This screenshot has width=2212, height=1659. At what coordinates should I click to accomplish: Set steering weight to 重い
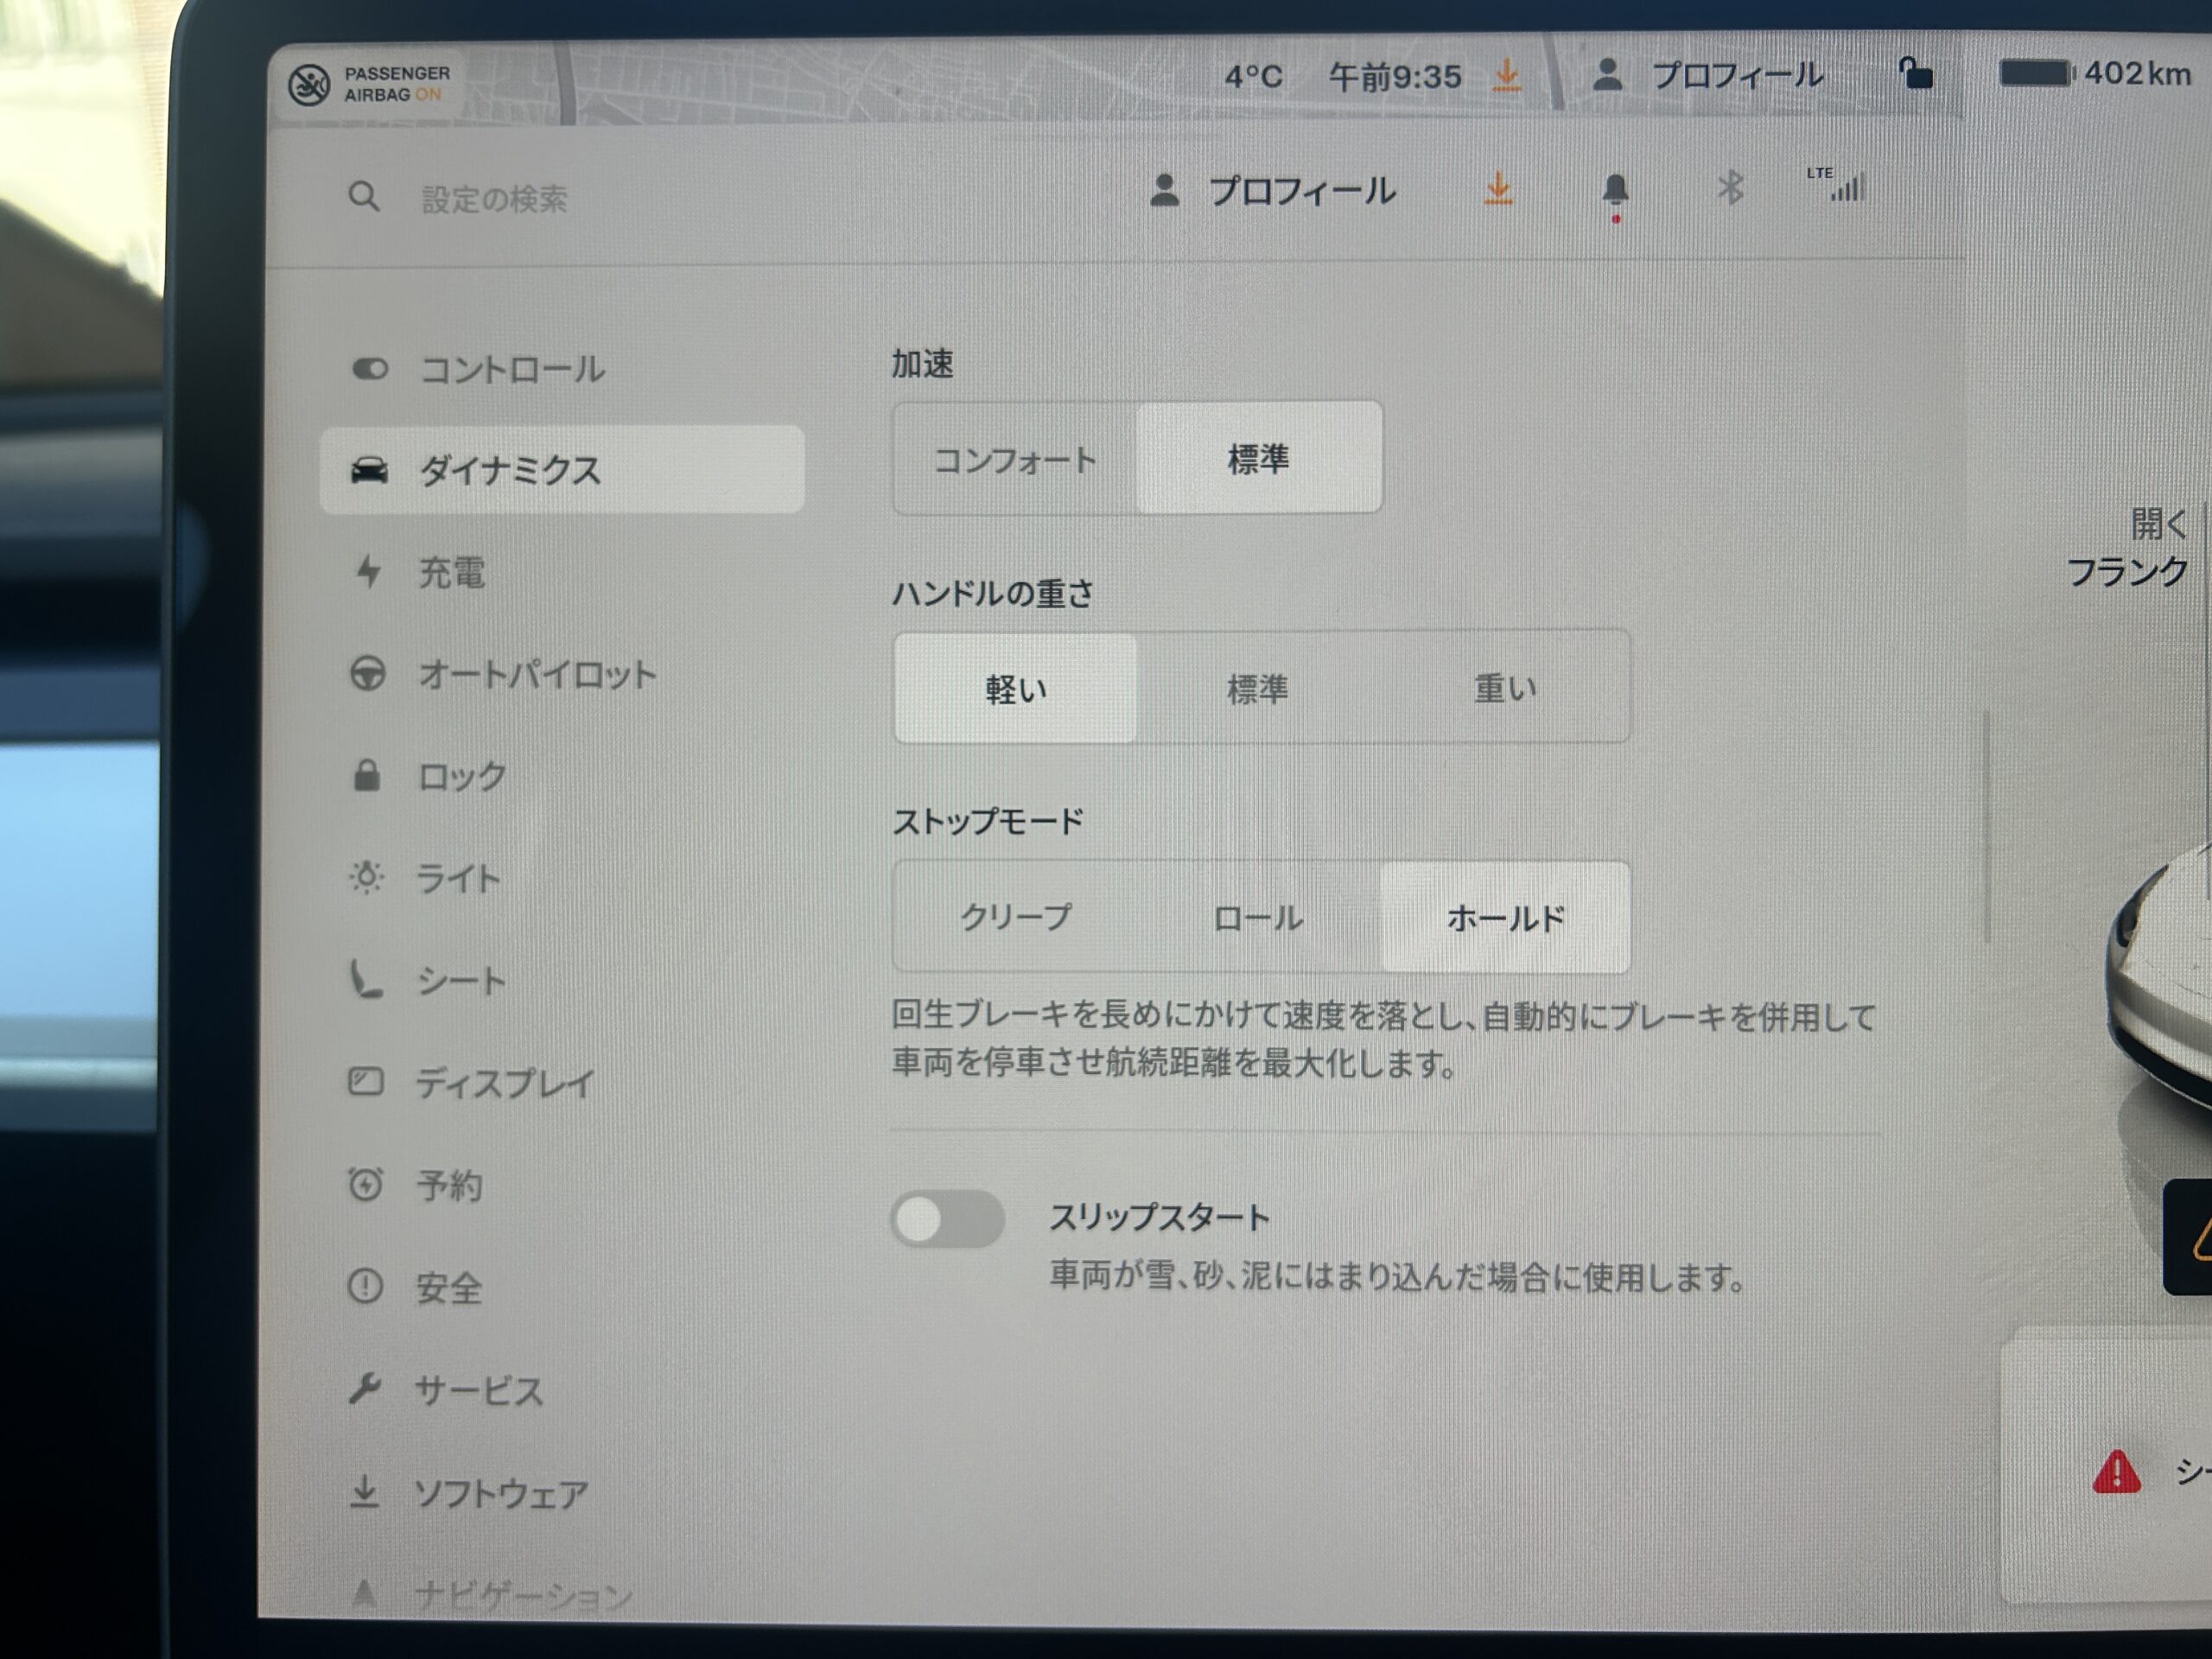click(1505, 688)
